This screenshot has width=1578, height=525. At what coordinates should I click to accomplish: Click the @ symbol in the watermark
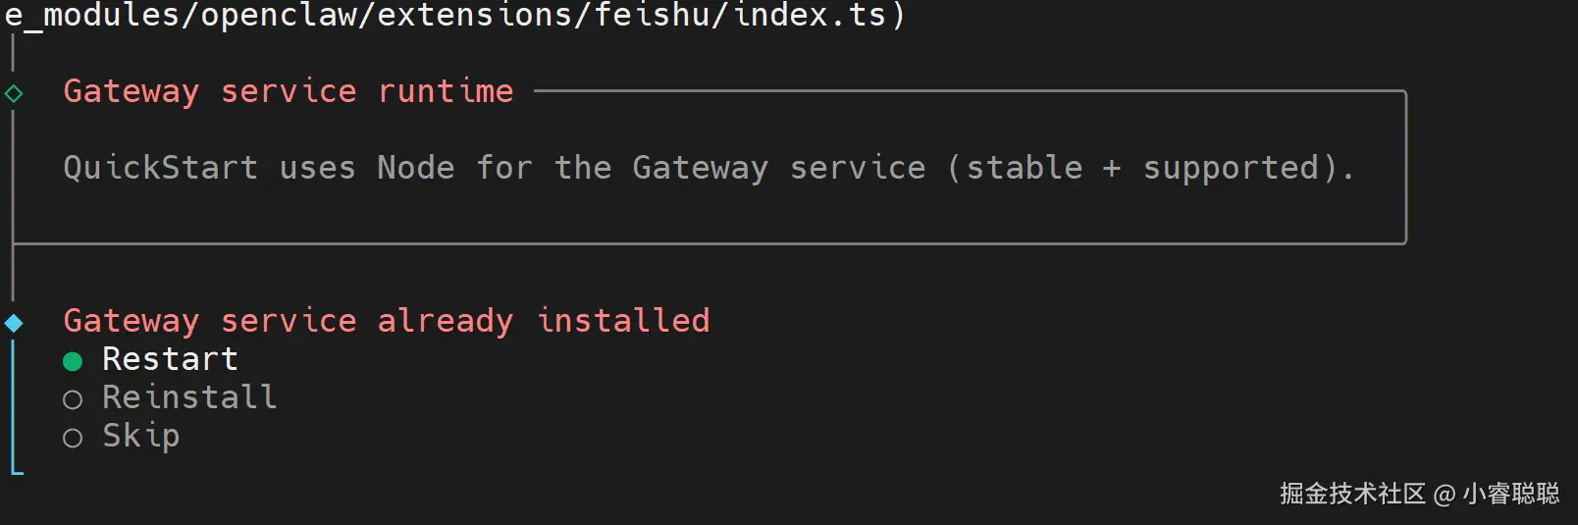click(1444, 495)
